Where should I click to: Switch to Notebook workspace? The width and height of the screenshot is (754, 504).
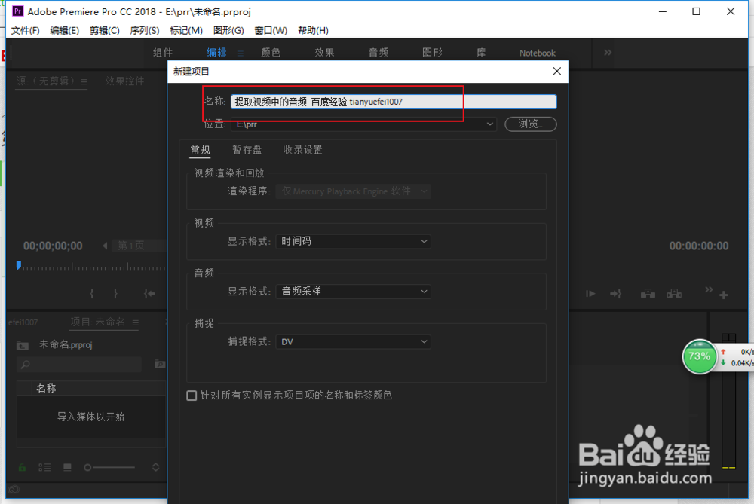point(537,53)
